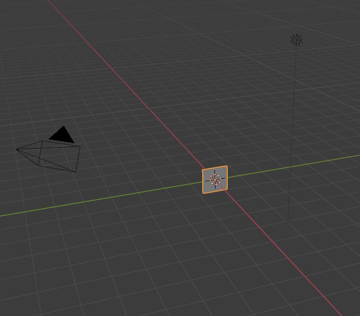Click empty grid floor to deselect the plane
Viewport: 360px width, 316px height.
(153, 265)
